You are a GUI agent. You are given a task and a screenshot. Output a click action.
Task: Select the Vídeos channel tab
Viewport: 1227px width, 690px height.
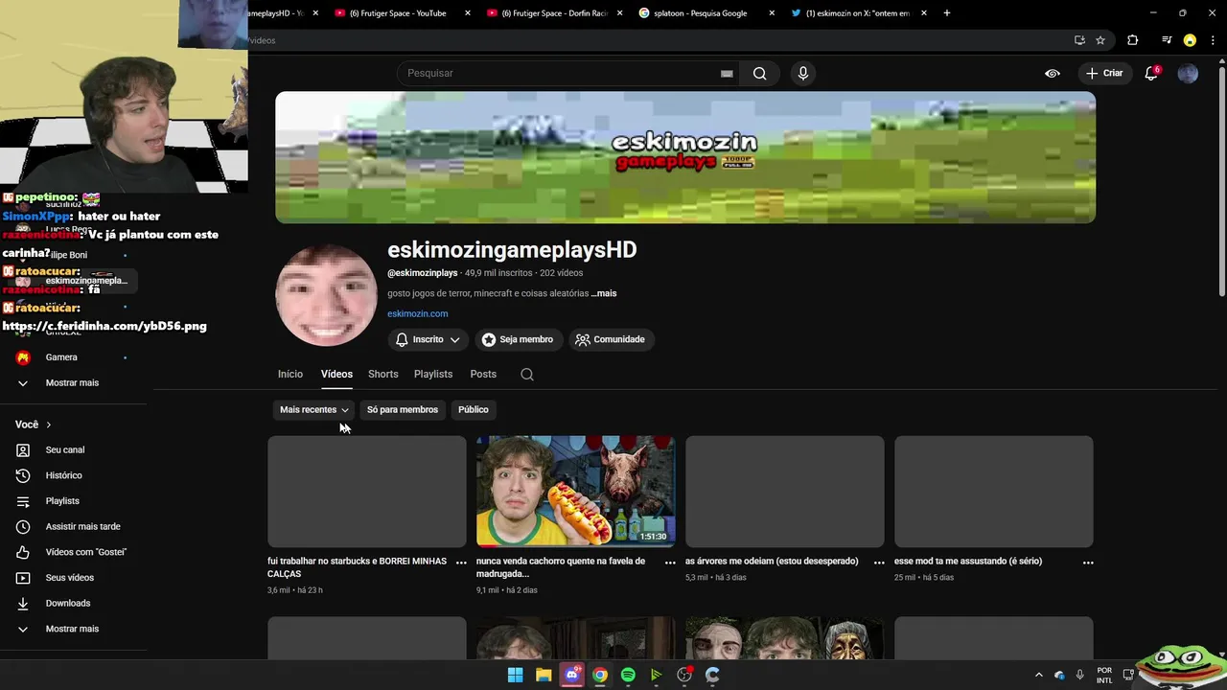(x=336, y=374)
